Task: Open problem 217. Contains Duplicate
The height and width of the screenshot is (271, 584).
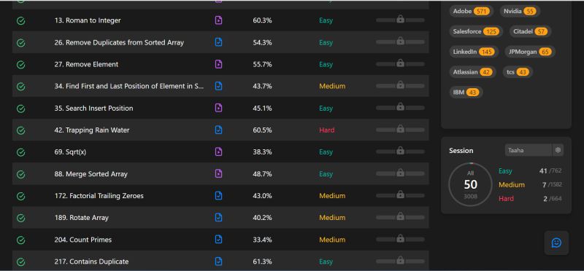Action: (91, 262)
